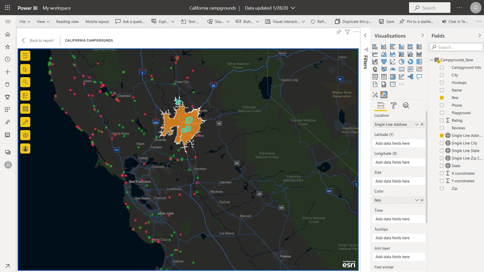
Task: Select the ArcGIS Maps visualization icon
Action: tap(384, 95)
